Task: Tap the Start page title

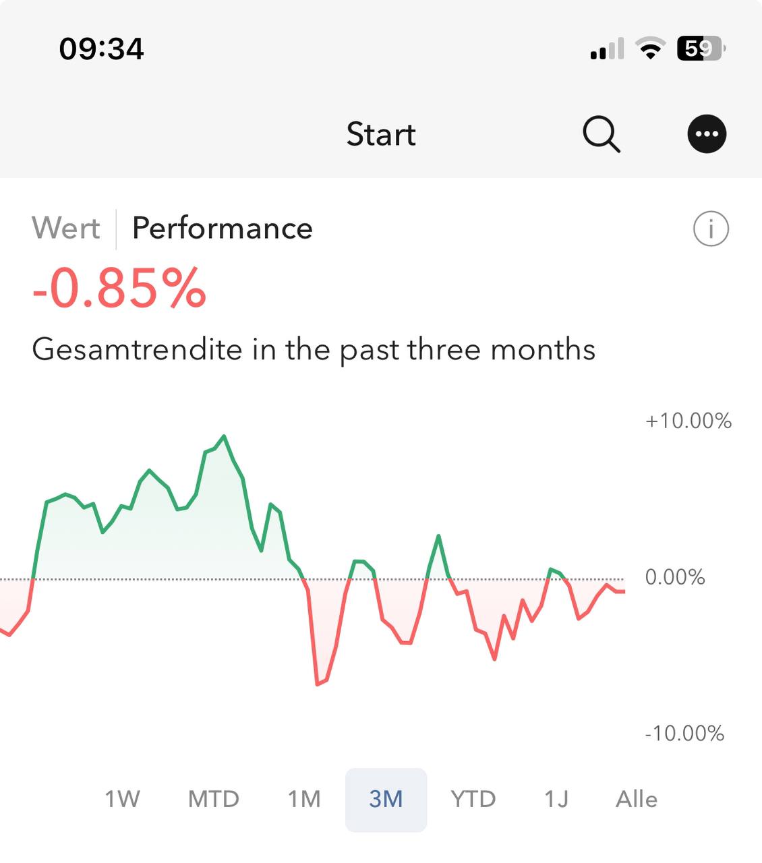Action: [x=381, y=134]
